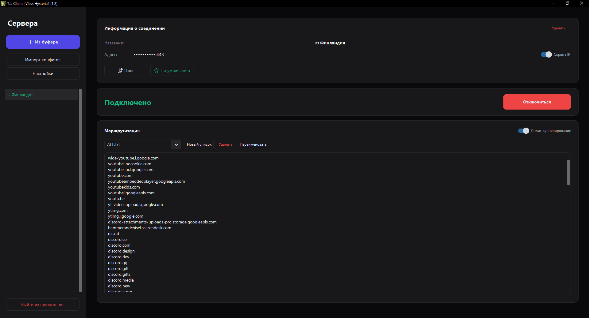This screenshot has width=589, height=318.
Task: Click the star icon on По умолчанию
Action: pyautogui.click(x=156, y=70)
